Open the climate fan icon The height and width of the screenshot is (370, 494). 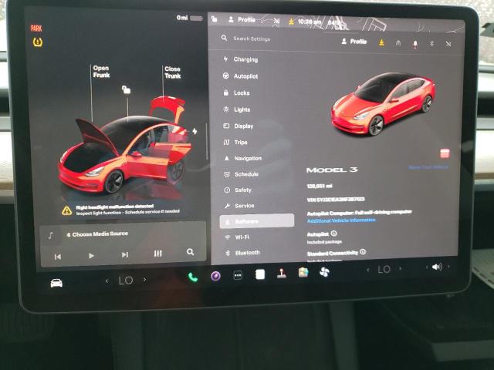(324, 271)
